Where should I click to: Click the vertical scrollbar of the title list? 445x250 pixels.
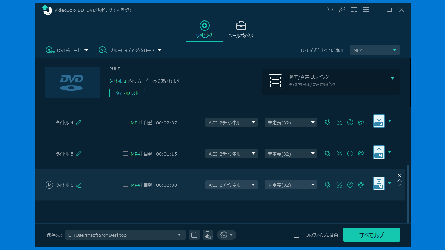point(408,194)
